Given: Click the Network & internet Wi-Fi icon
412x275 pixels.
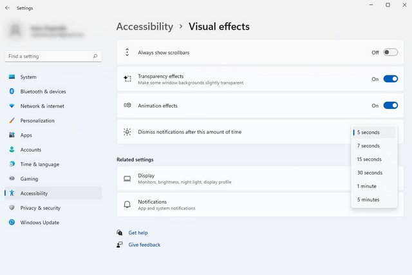Looking at the screenshot, I should point(12,106).
